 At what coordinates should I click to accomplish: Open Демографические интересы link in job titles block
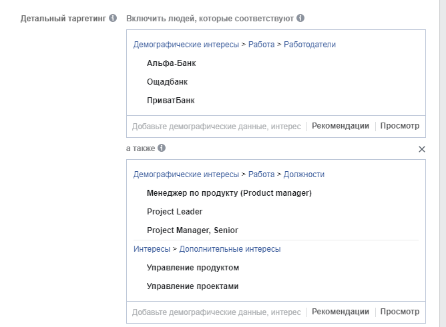coord(186,174)
